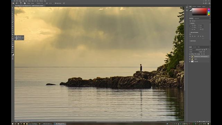Screen dimensions: 222x125
Task: Click the Exposure value field
Action: (x=42, y=3)
